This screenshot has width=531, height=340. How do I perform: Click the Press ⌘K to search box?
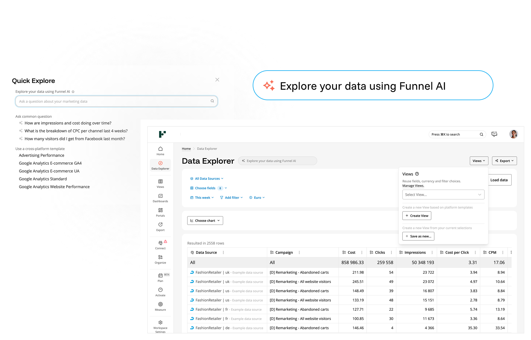[457, 134]
